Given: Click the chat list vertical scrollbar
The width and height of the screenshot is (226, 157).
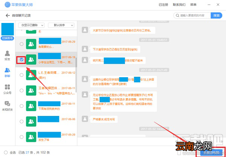Looking at the screenshot, I should coord(76,75).
